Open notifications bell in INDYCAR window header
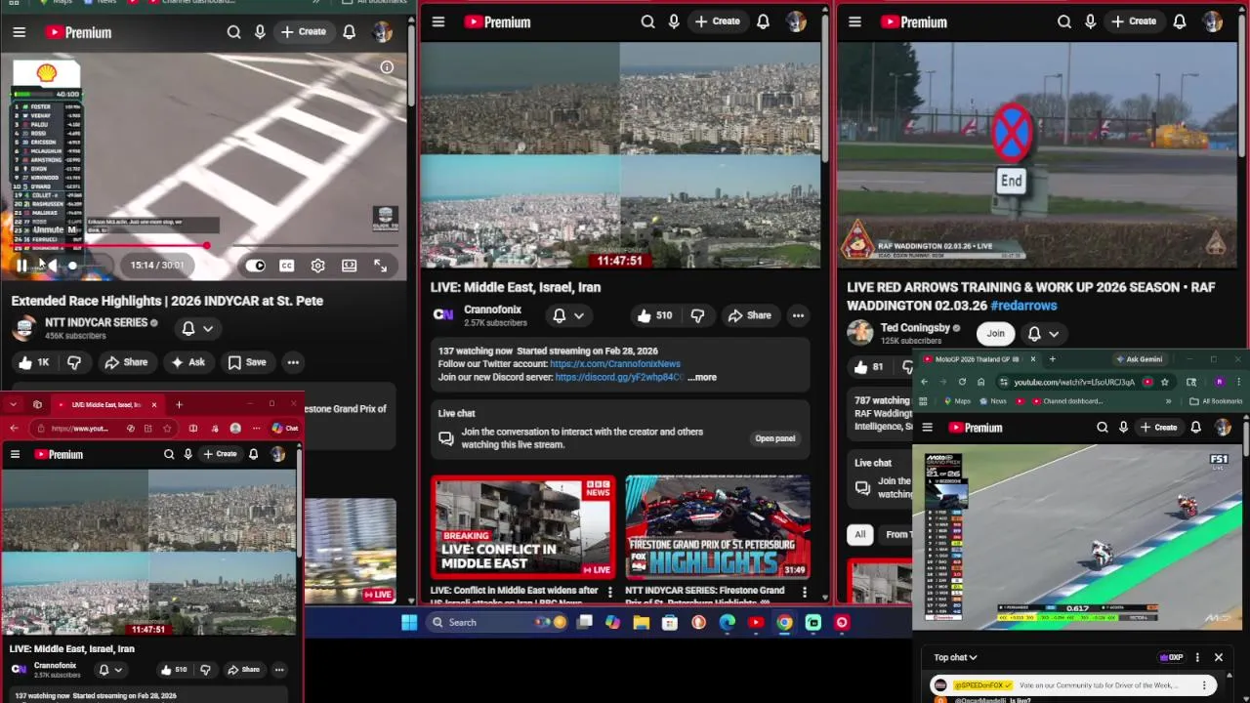The image size is (1250, 703). 349,32
